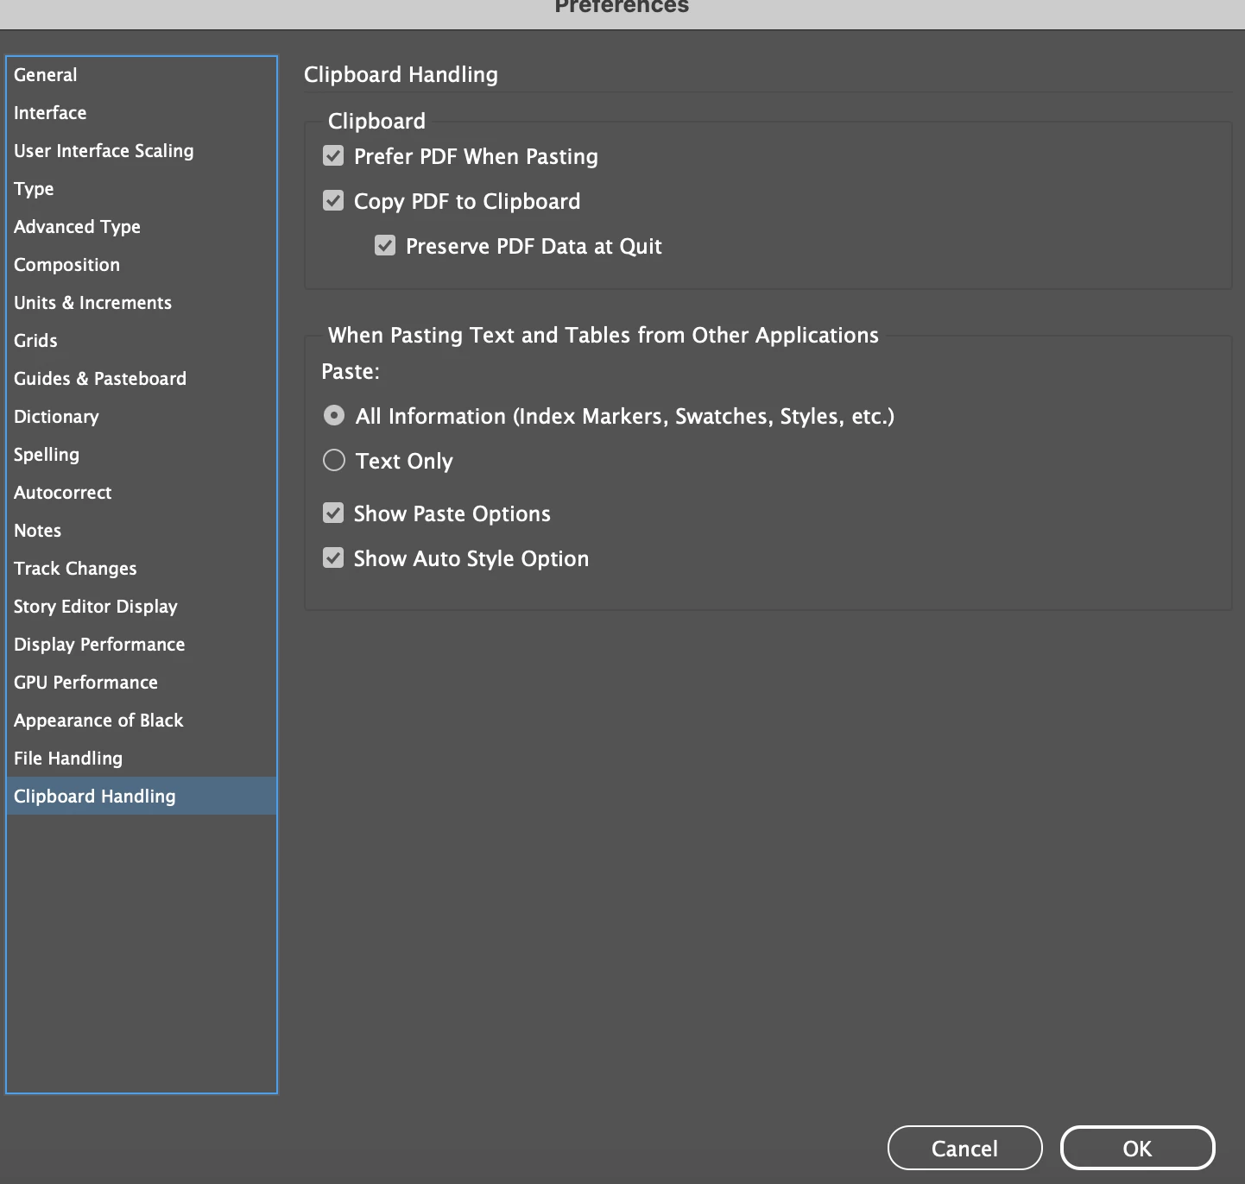
Task: Select Composition category
Action: click(142, 265)
